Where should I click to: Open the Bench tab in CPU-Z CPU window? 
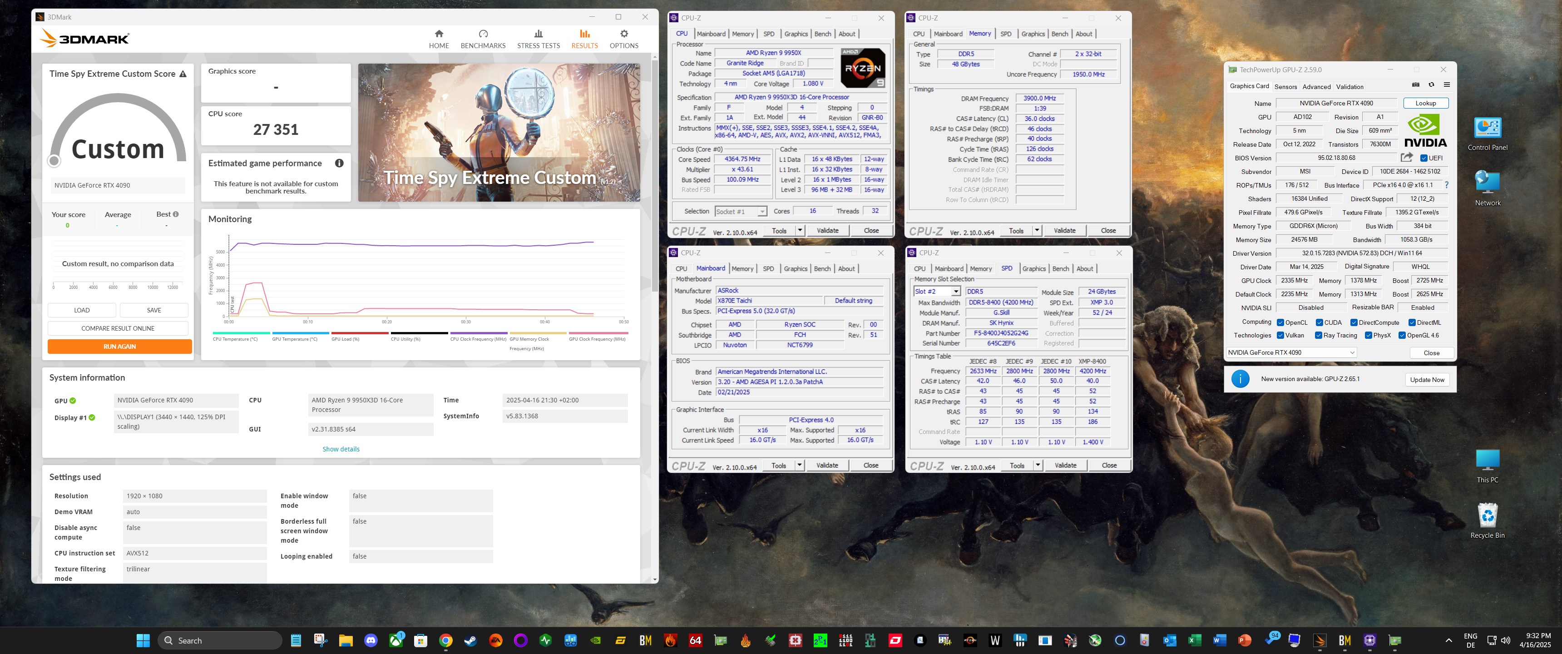click(822, 34)
